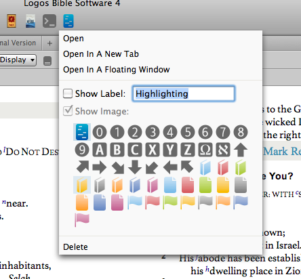Select the blue highlighting image in the icon grid
This screenshot has height=279, width=301.
[82, 132]
